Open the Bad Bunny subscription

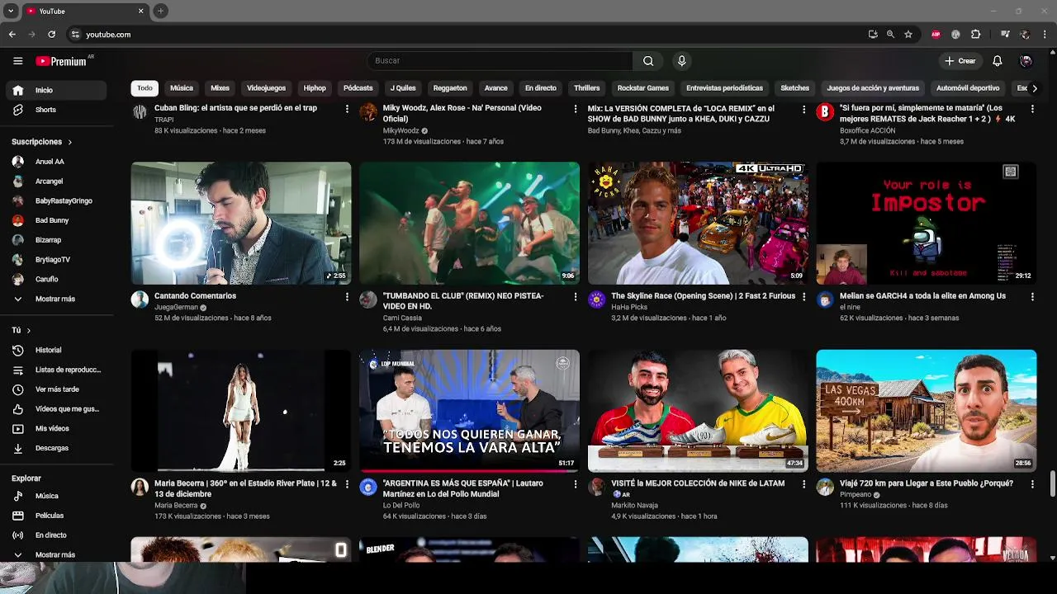click(x=57, y=220)
